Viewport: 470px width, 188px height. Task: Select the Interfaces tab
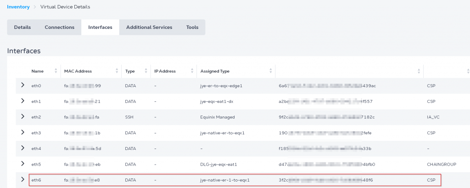coord(100,28)
